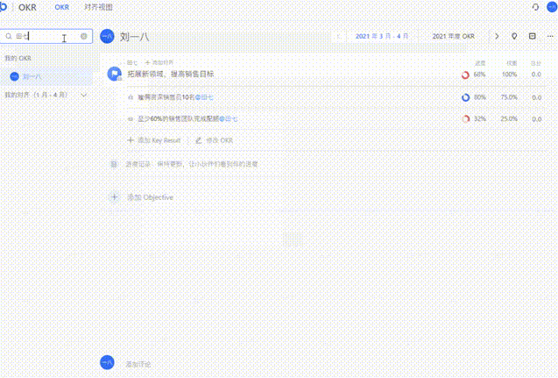This screenshot has height=378, width=558.
Task: Select 刘一八 in the sidebar list
Action: pyautogui.click(x=46, y=76)
